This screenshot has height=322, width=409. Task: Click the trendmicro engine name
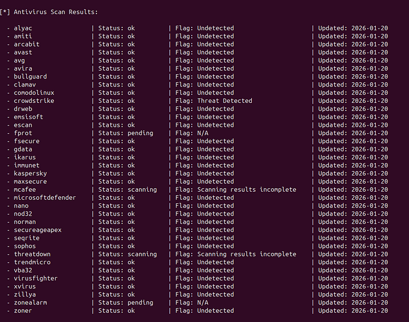click(x=32, y=262)
